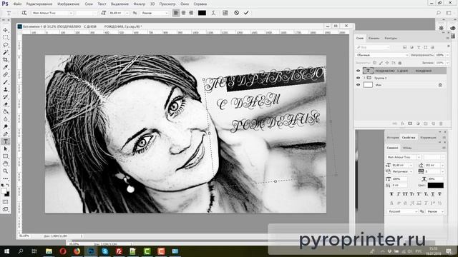The image size is (458, 257).
Task: Select the Brush tool
Action: (6, 82)
